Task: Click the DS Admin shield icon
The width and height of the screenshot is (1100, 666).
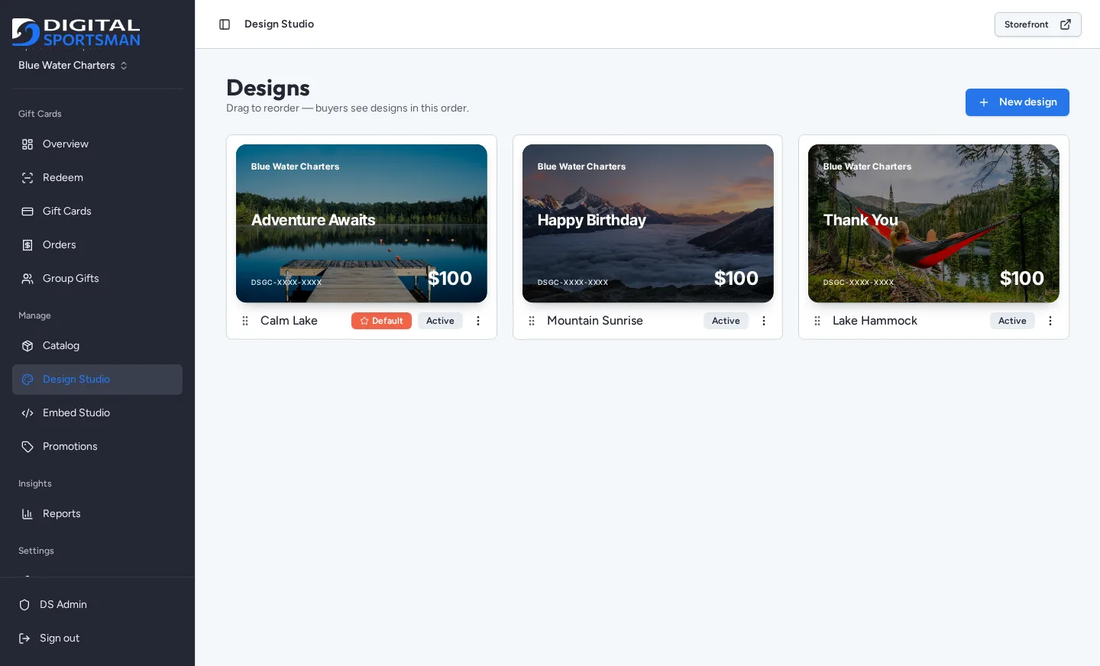Action: point(24,605)
